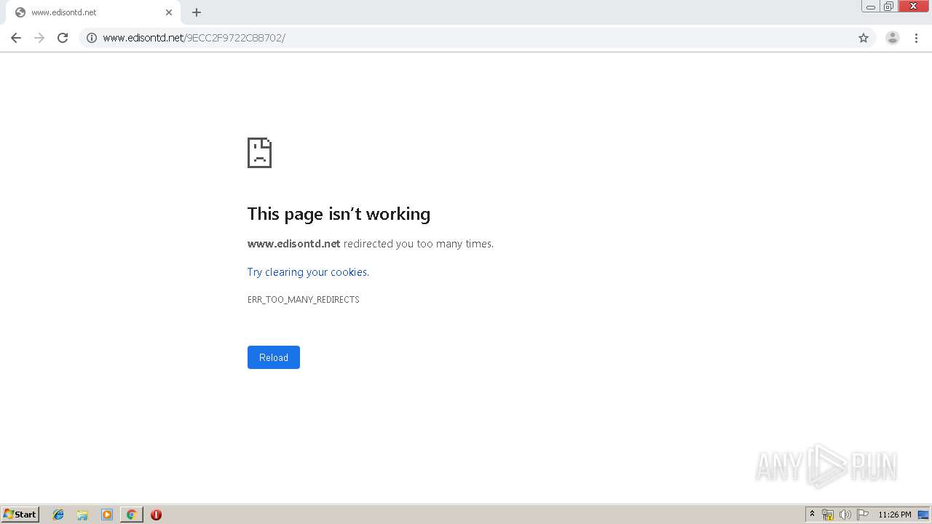
Task: Switch to Chrome taskbar button
Action: 131,515
